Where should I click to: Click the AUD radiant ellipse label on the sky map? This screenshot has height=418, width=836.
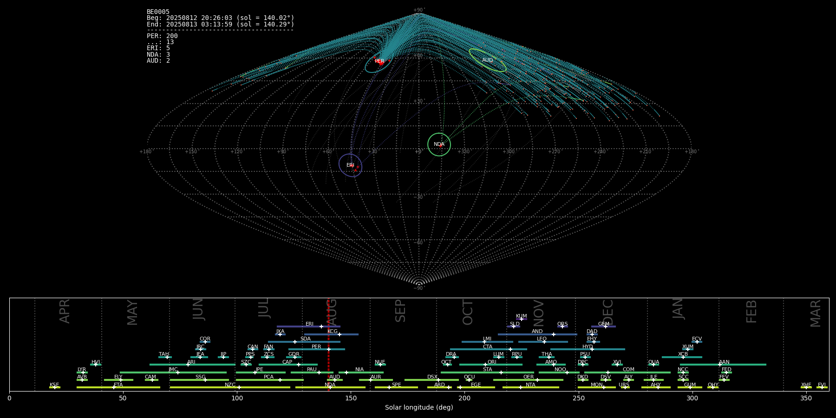pos(487,60)
